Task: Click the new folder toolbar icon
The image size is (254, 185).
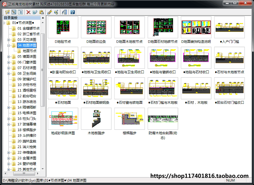Action: click(x=7, y=12)
